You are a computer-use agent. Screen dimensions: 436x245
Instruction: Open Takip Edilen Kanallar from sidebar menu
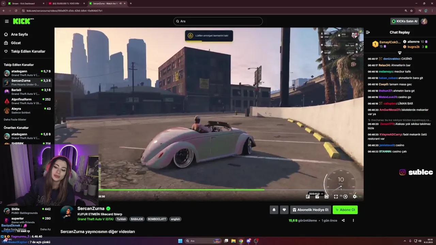(x=25, y=51)
